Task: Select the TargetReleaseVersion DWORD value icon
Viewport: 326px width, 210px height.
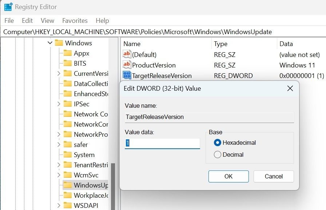Action: [x=127, y=76]
